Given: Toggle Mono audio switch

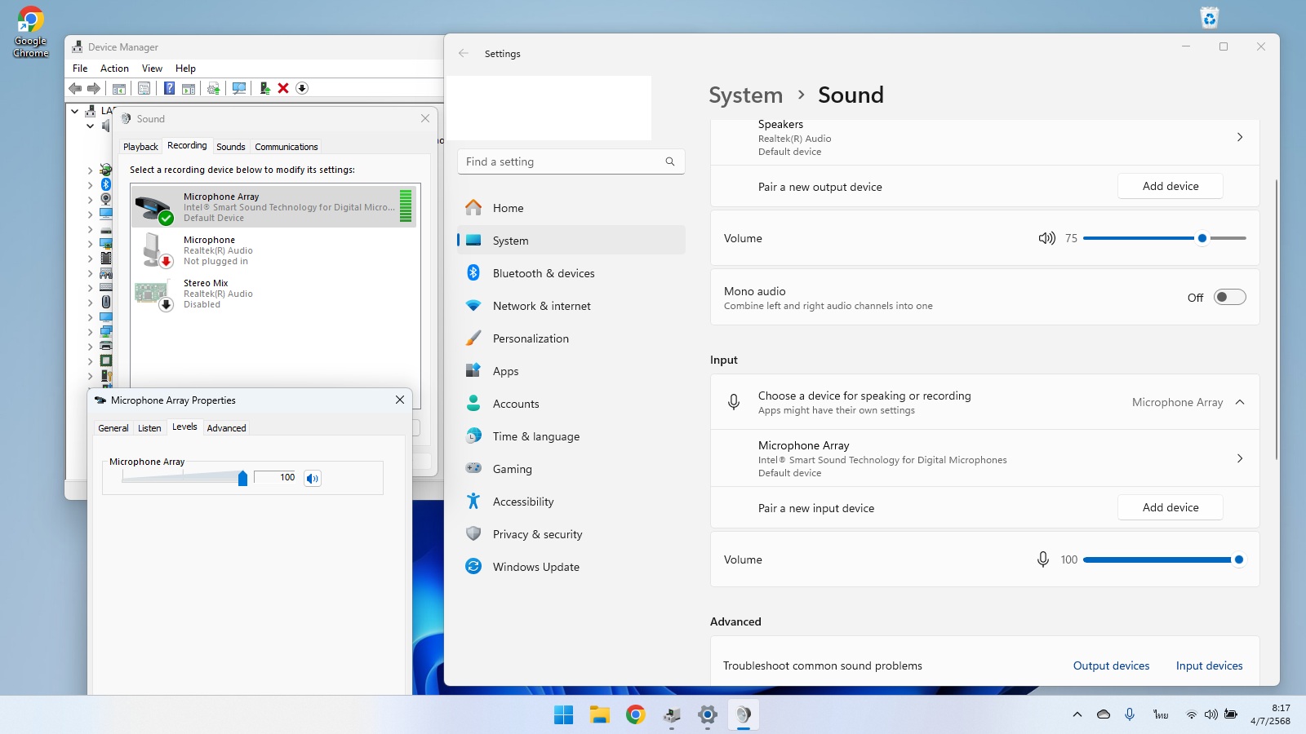Looking at the screenshot, I should [1229, 297].
